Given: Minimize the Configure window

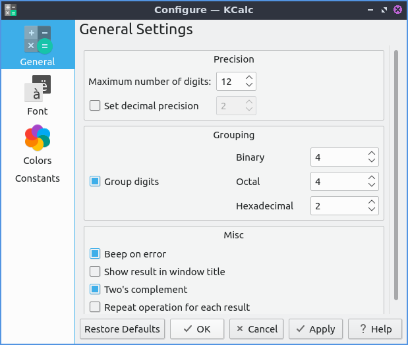Looking at the screenshot, I should (x=370, y=10).
